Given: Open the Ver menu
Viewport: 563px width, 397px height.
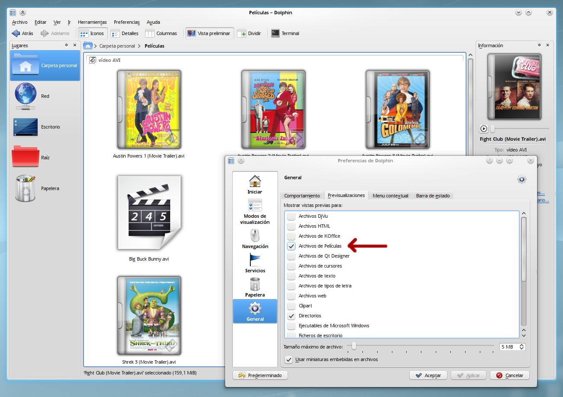Looking at the screenshot, I should (57, 22).
